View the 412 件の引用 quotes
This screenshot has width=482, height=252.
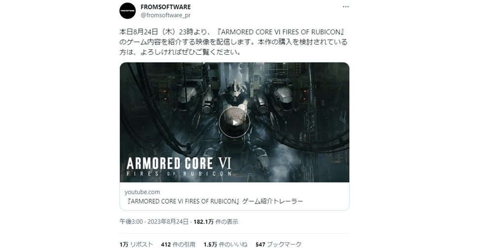[x=178, y=244]
